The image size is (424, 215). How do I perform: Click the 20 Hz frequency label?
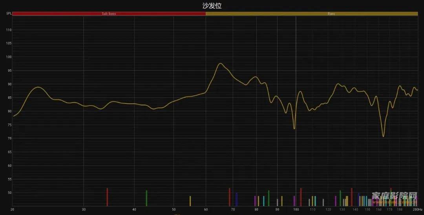[13, 210]
